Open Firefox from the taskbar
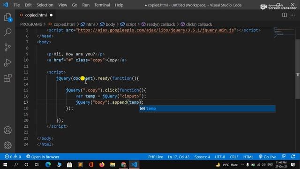The height and width of the screenshot is (169, 300). (x=102, y=165)
